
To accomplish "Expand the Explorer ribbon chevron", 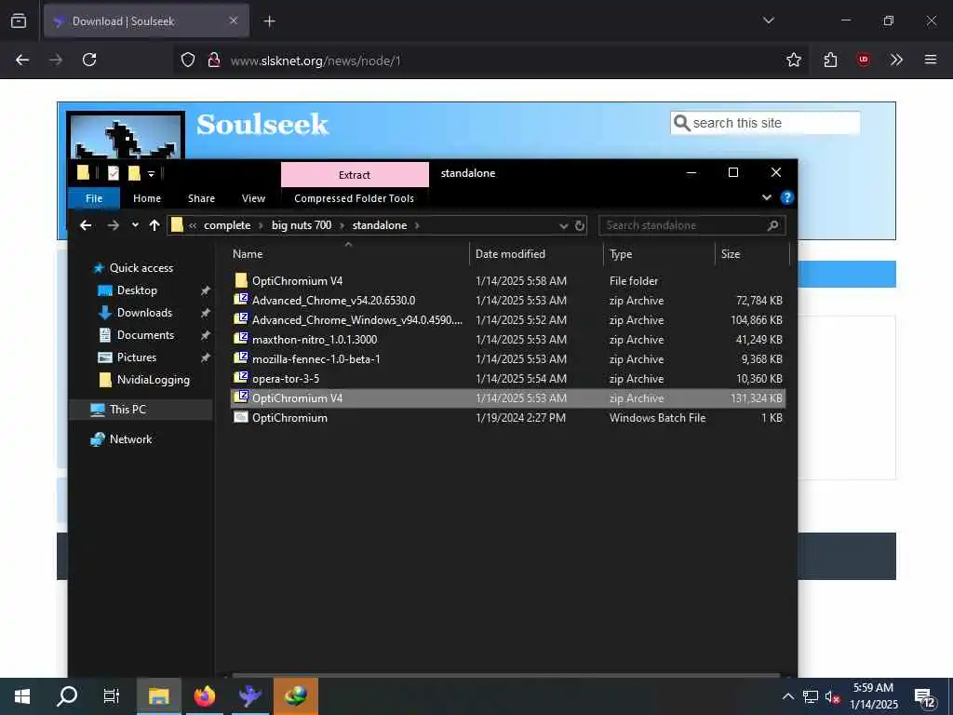I will tap(767, 197).
